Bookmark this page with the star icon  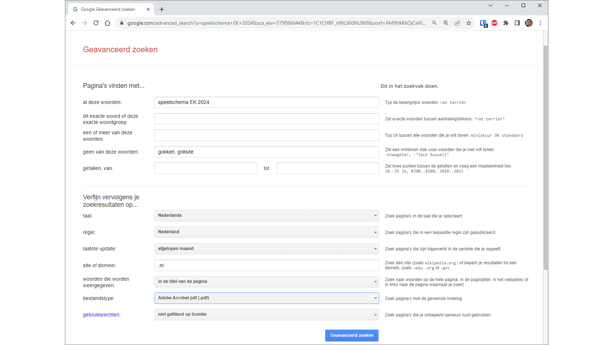tap(469, 23)
